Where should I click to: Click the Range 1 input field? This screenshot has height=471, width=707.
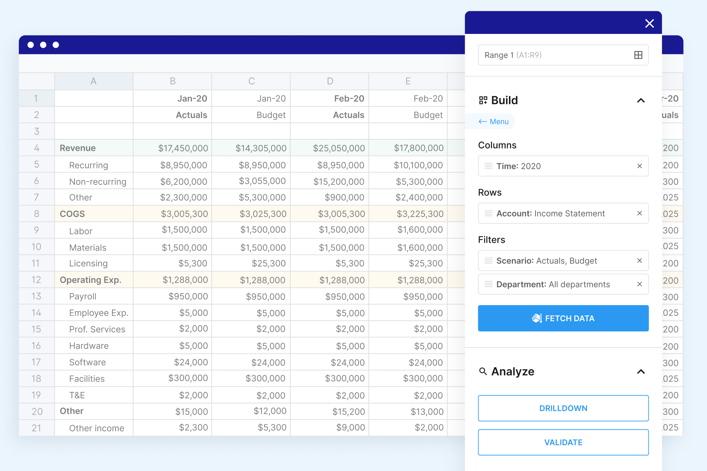pos(555,55)
